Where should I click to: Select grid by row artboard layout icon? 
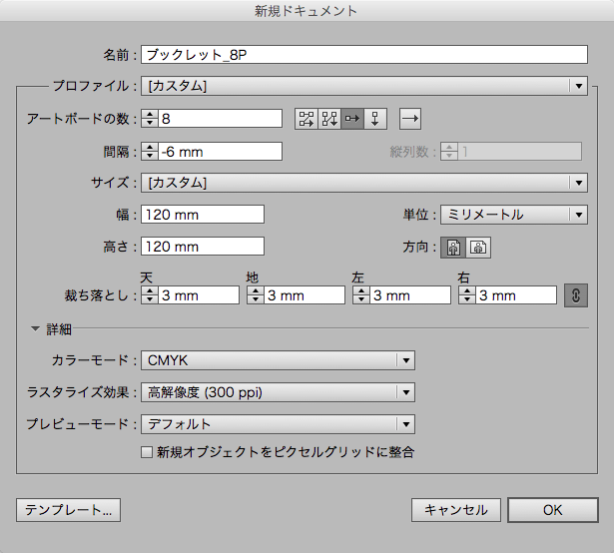307,119
